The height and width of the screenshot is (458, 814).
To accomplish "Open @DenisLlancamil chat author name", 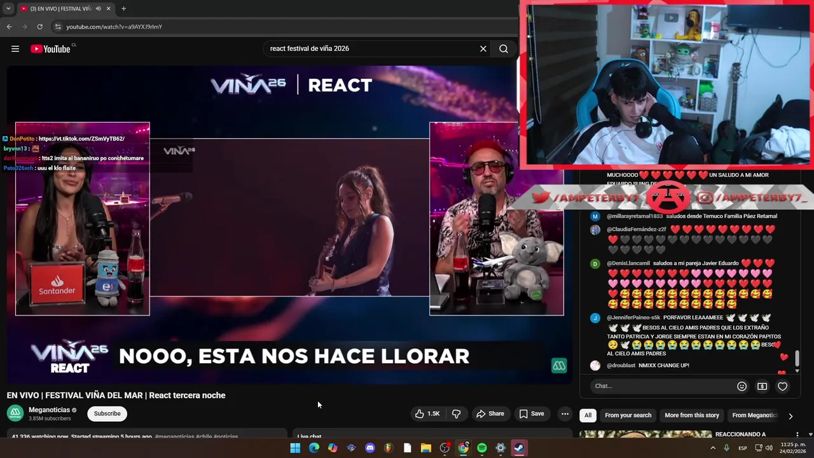I will pos(628,263).
